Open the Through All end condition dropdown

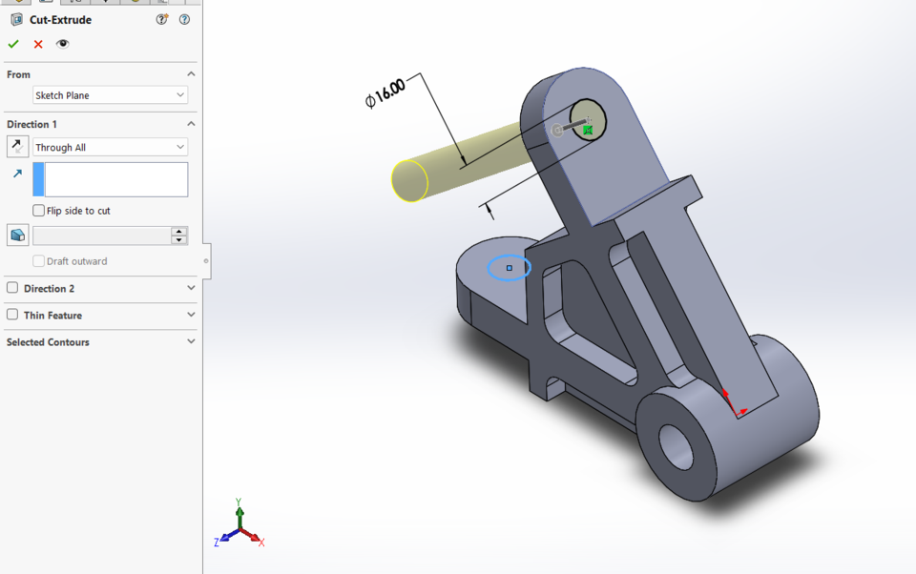[110, 146]
